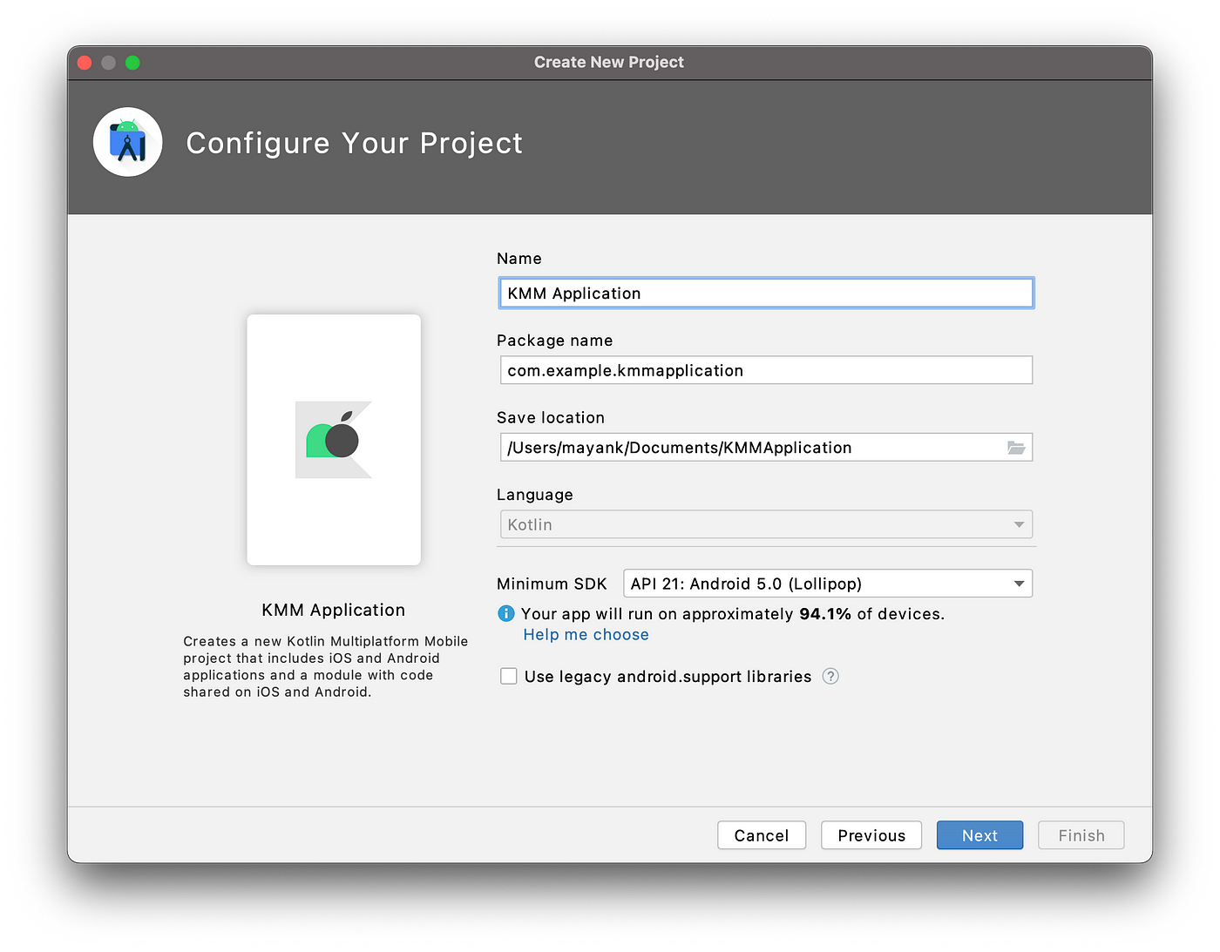This screenshot has height=952, width=1220.
Task: Click the folder browse icon in Save location
Action: (1016, 448)
